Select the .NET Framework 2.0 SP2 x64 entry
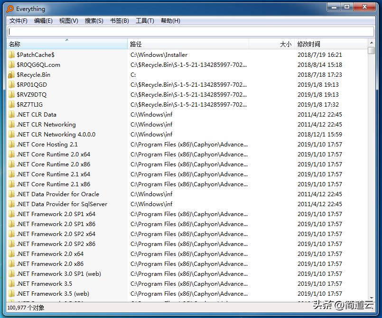The width and height of the screenshot is (382, 318). click(56, 234)
